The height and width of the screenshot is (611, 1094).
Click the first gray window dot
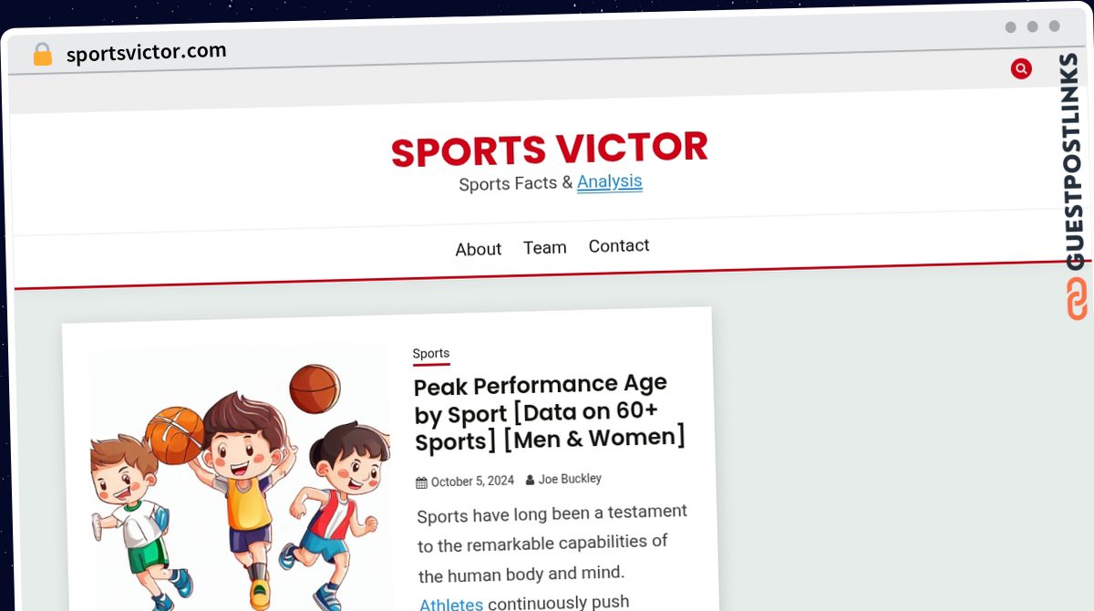click(x=1010, y=27)
